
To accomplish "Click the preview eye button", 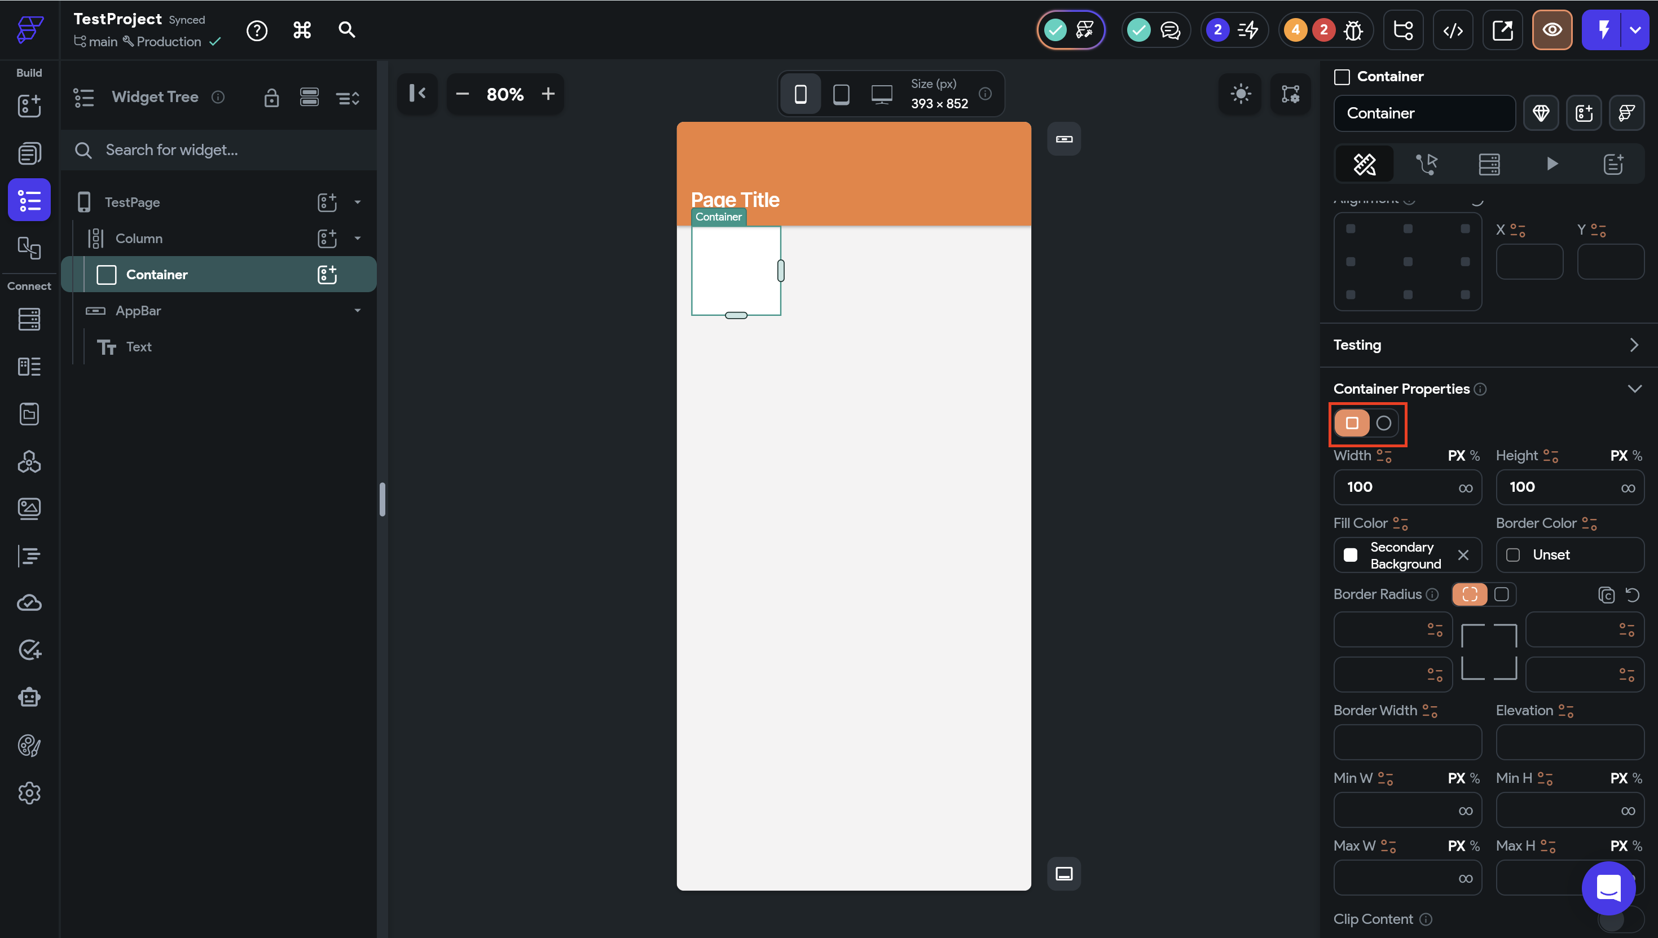I will click(x=1552, y=30).
